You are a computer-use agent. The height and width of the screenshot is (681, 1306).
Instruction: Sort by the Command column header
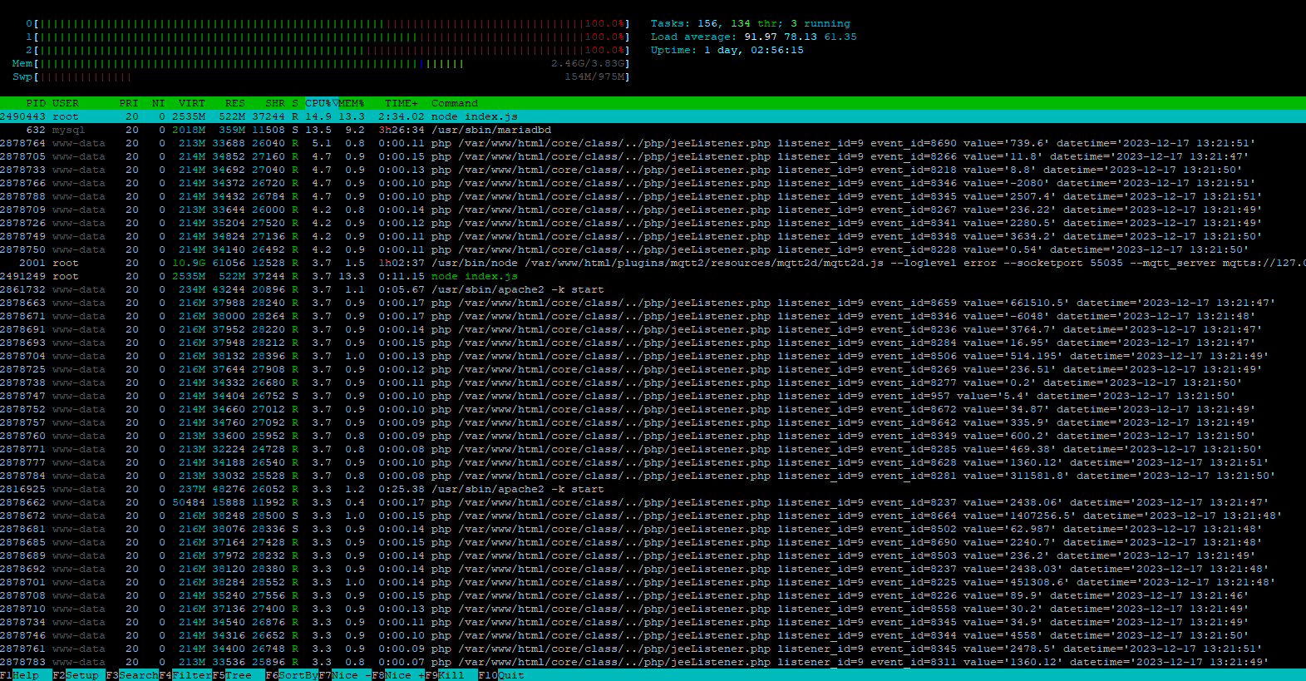click(455, 103)
